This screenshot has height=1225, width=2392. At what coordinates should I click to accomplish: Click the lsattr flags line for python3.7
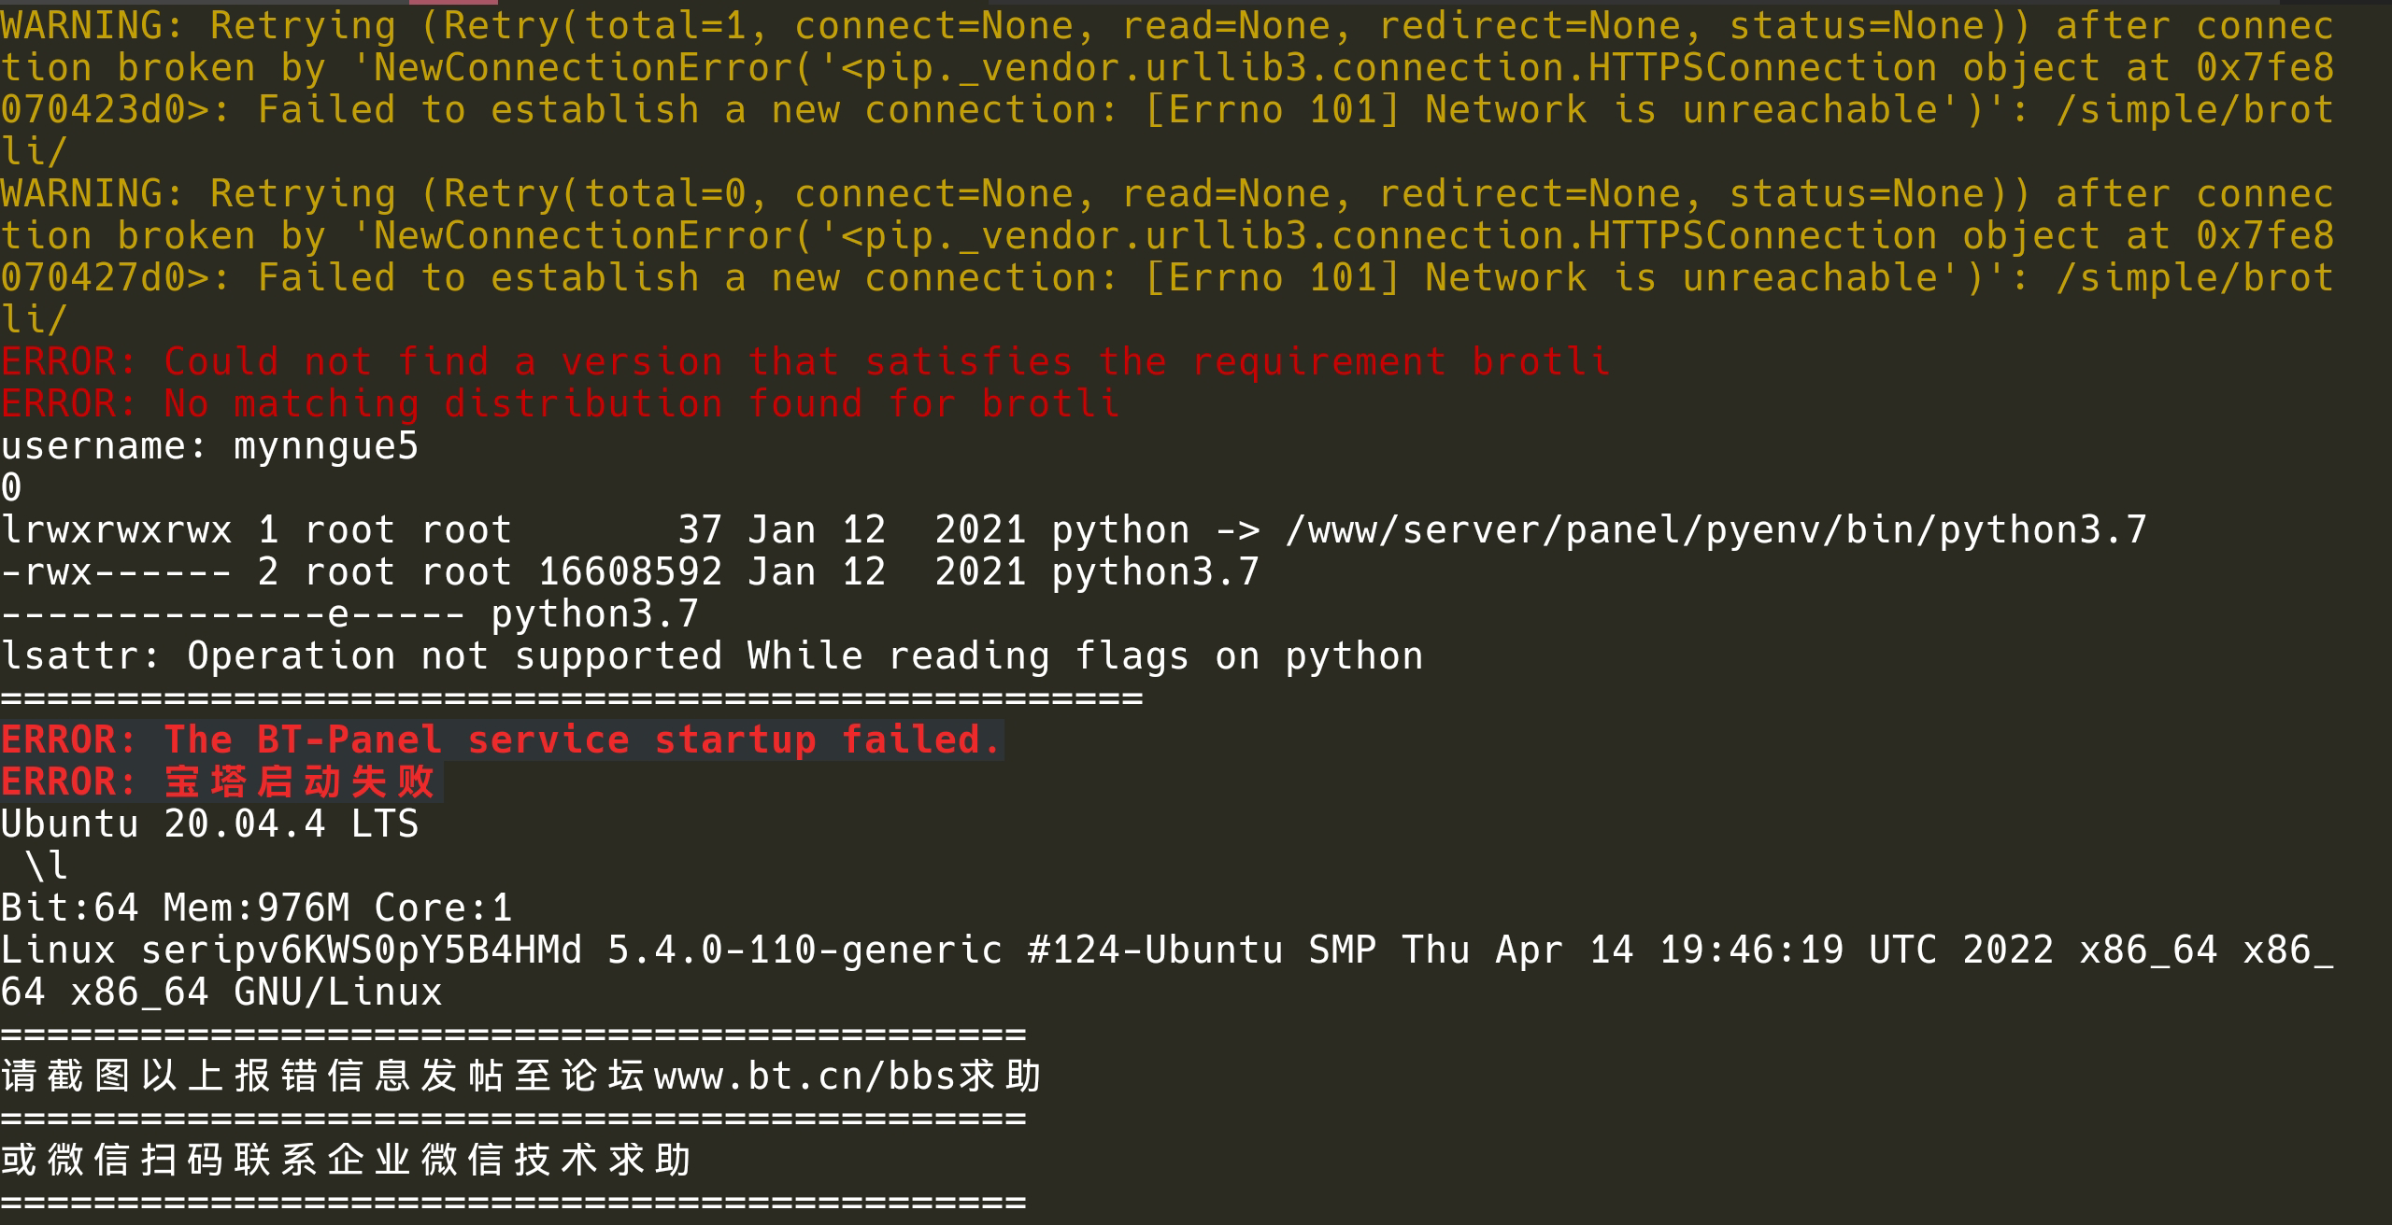pos(350,614)
